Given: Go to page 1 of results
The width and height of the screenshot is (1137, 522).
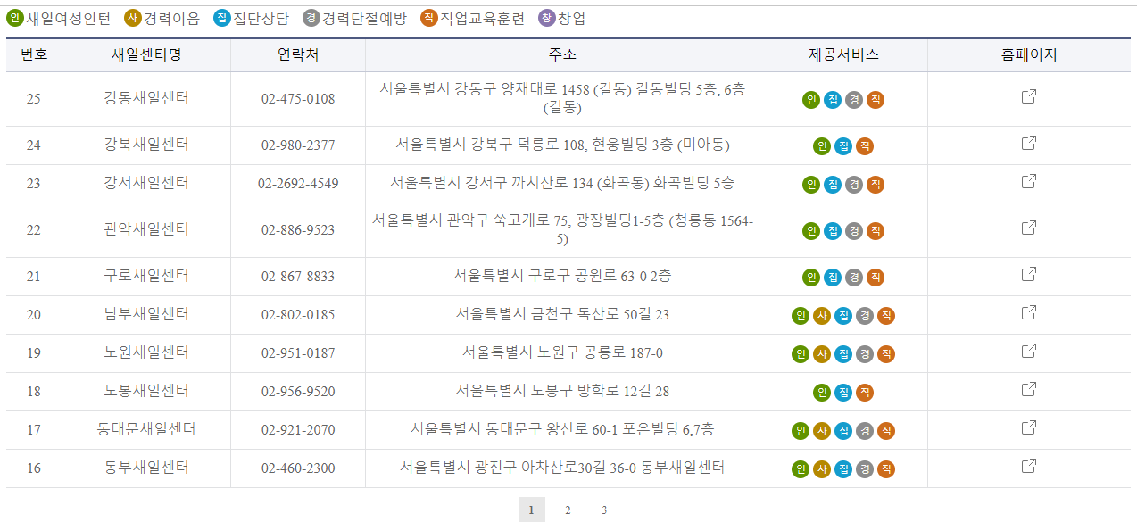Looking at the screenshot, I should click(x=531, y=510).
